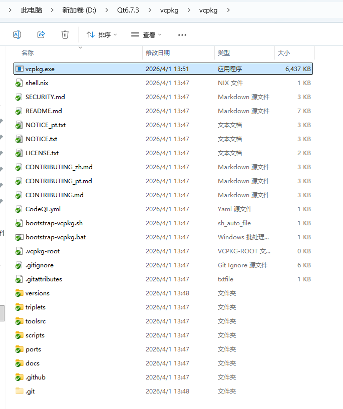Select the .gitignore file name
Viewport: 343px width, 409px height.
tap(40, 265)
